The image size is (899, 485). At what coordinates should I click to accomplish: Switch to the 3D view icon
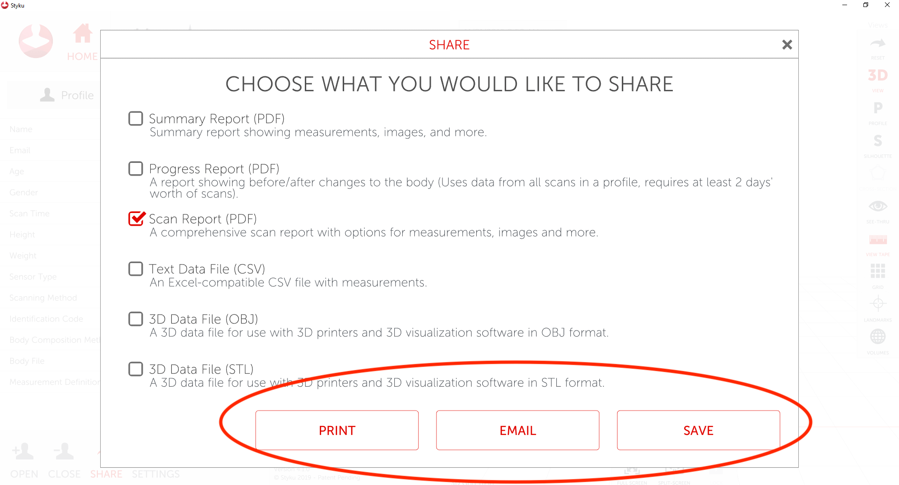point(877,75)
